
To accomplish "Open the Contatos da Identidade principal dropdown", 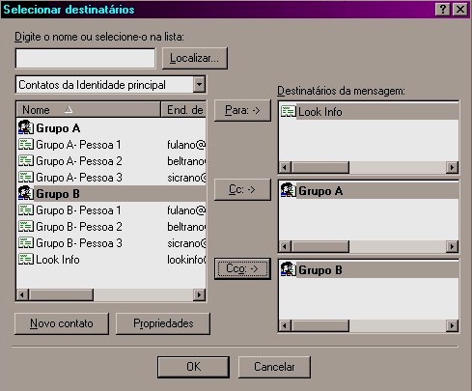I will (x=199, y=85).
